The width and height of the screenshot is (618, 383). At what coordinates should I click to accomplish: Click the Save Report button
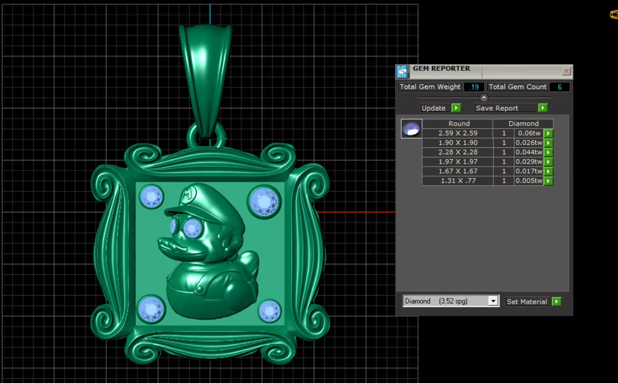(506, 108)
